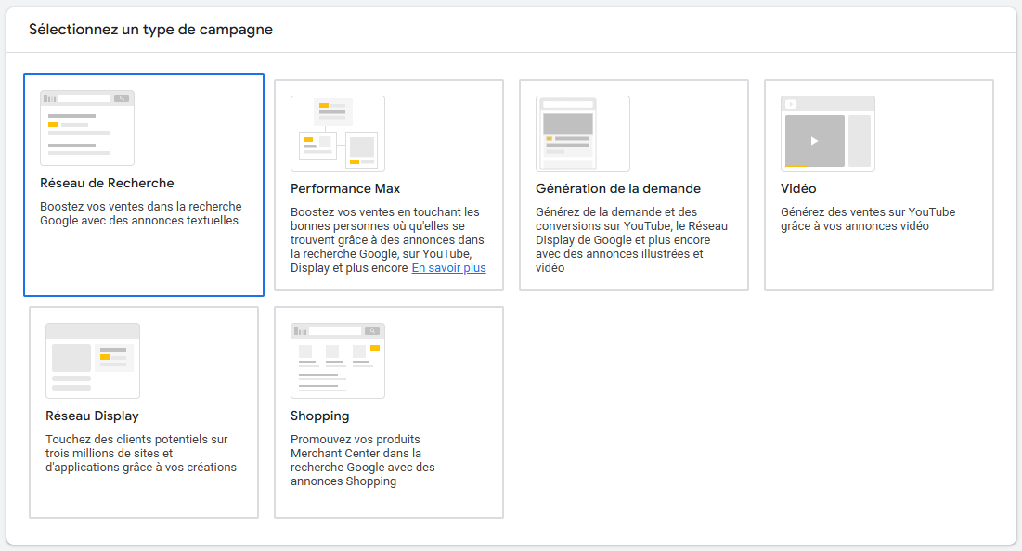Open the En savoir plus link
The image size is (1022, 551).
pos(448,268)
